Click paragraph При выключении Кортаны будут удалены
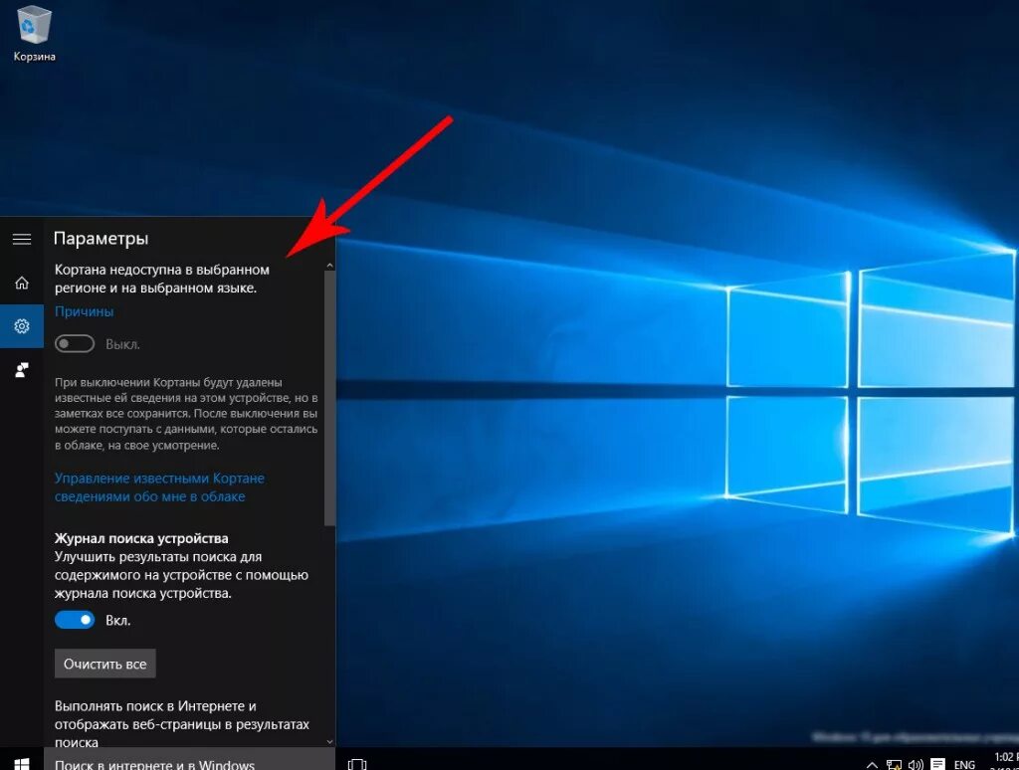1019x770 pixels. tap(186, 413)
